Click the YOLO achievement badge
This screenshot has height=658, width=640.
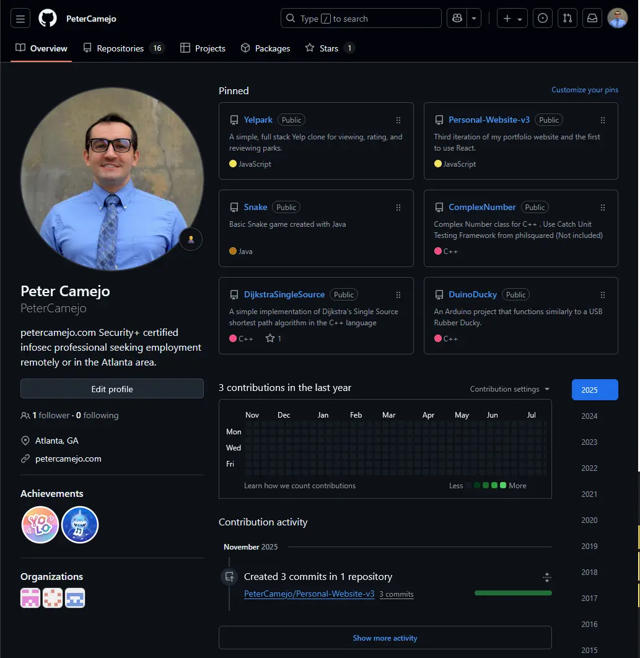(40, 524)
